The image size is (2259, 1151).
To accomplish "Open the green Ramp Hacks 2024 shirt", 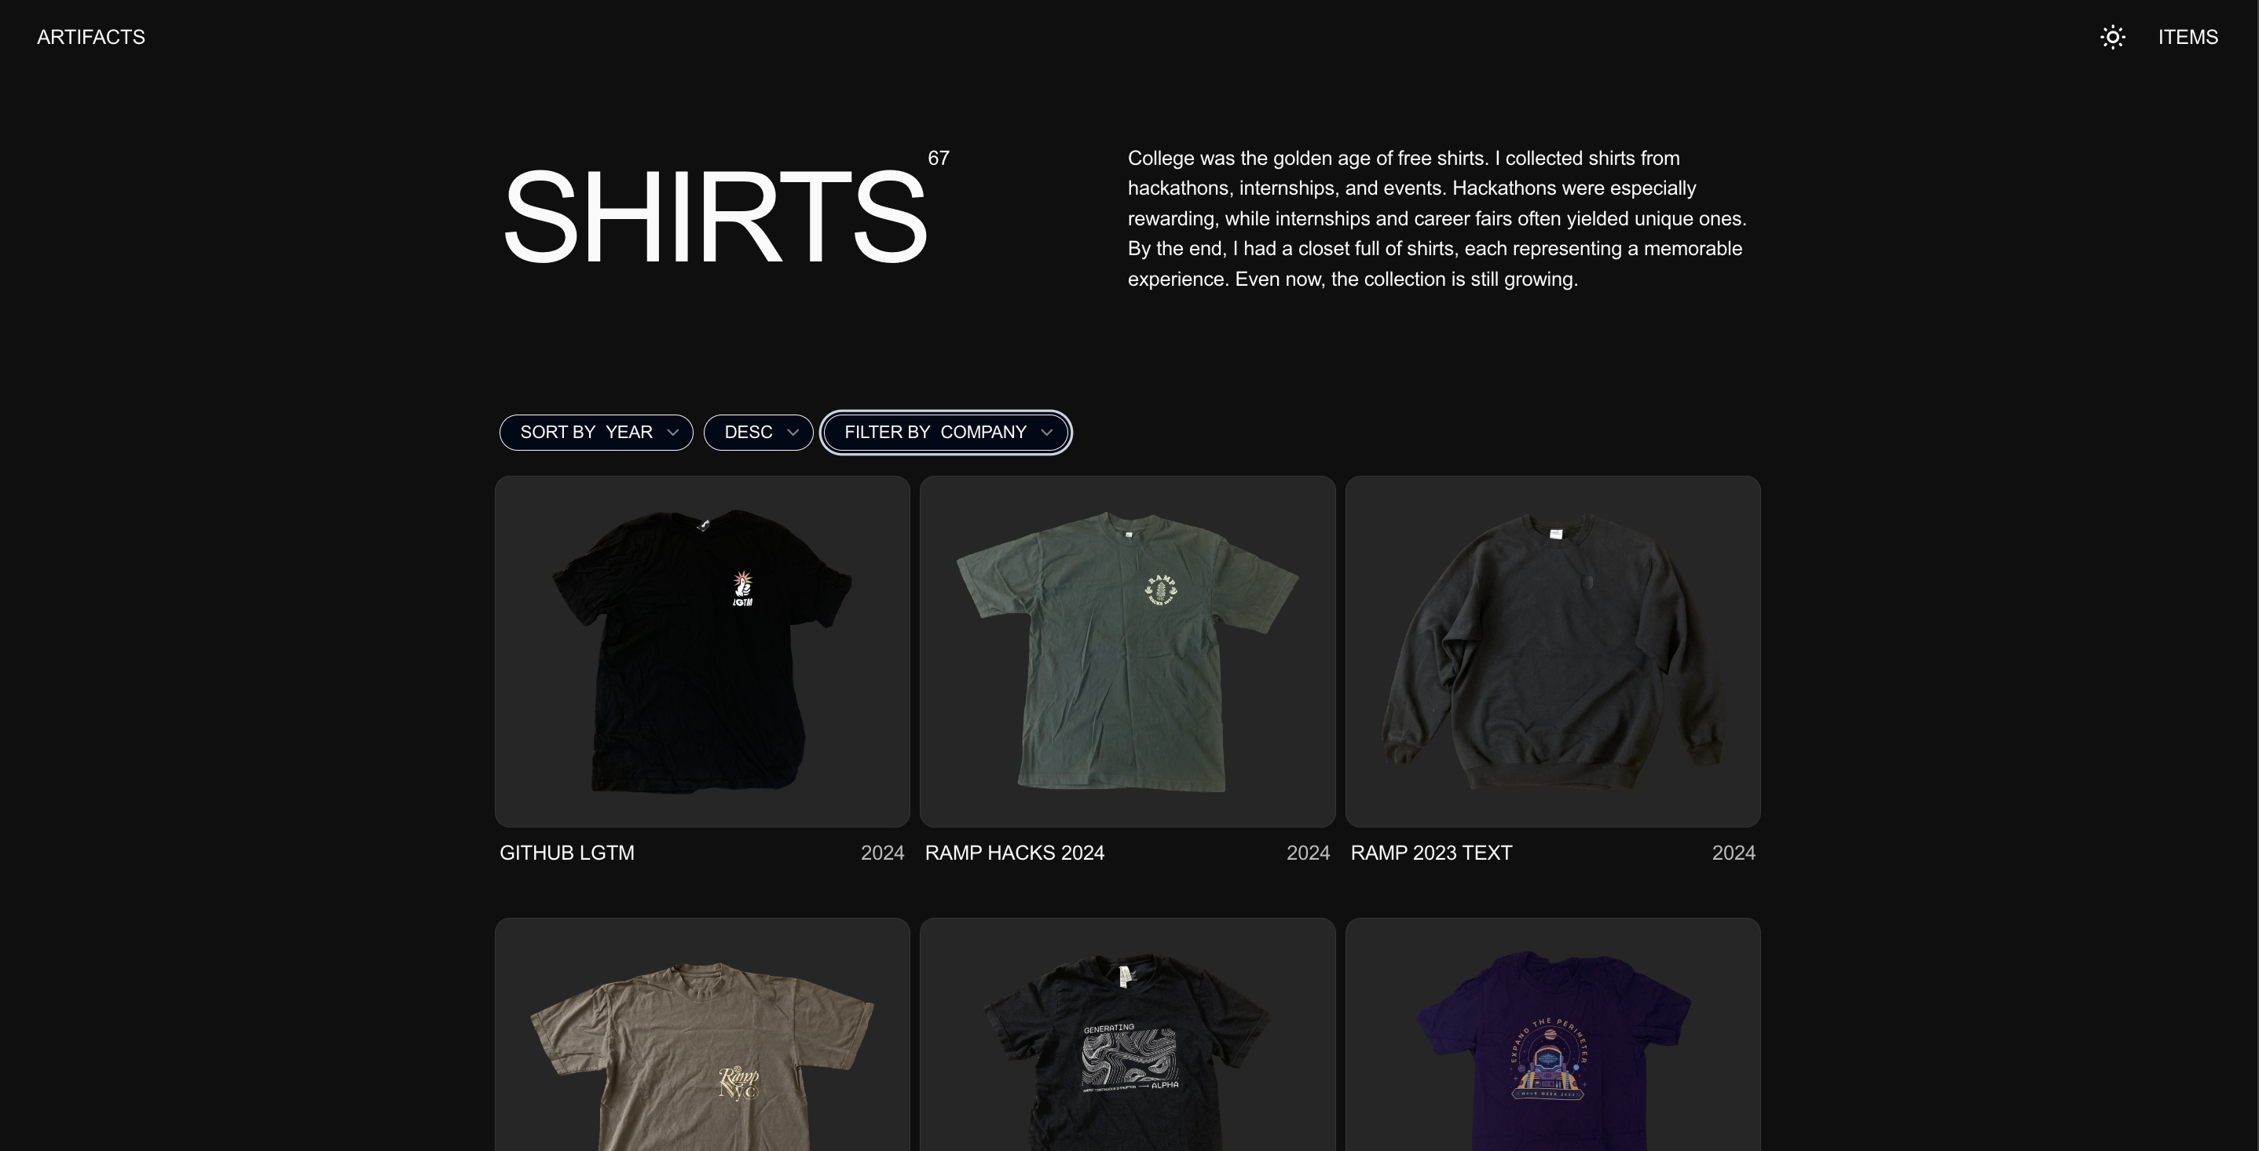I will click(x=1128, y=652).
